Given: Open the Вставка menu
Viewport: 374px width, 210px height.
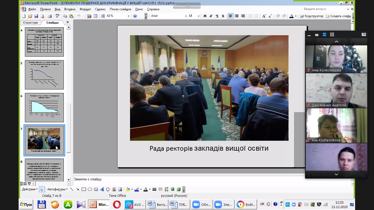Looking at the screenshot, I should [x=70, y=9].
